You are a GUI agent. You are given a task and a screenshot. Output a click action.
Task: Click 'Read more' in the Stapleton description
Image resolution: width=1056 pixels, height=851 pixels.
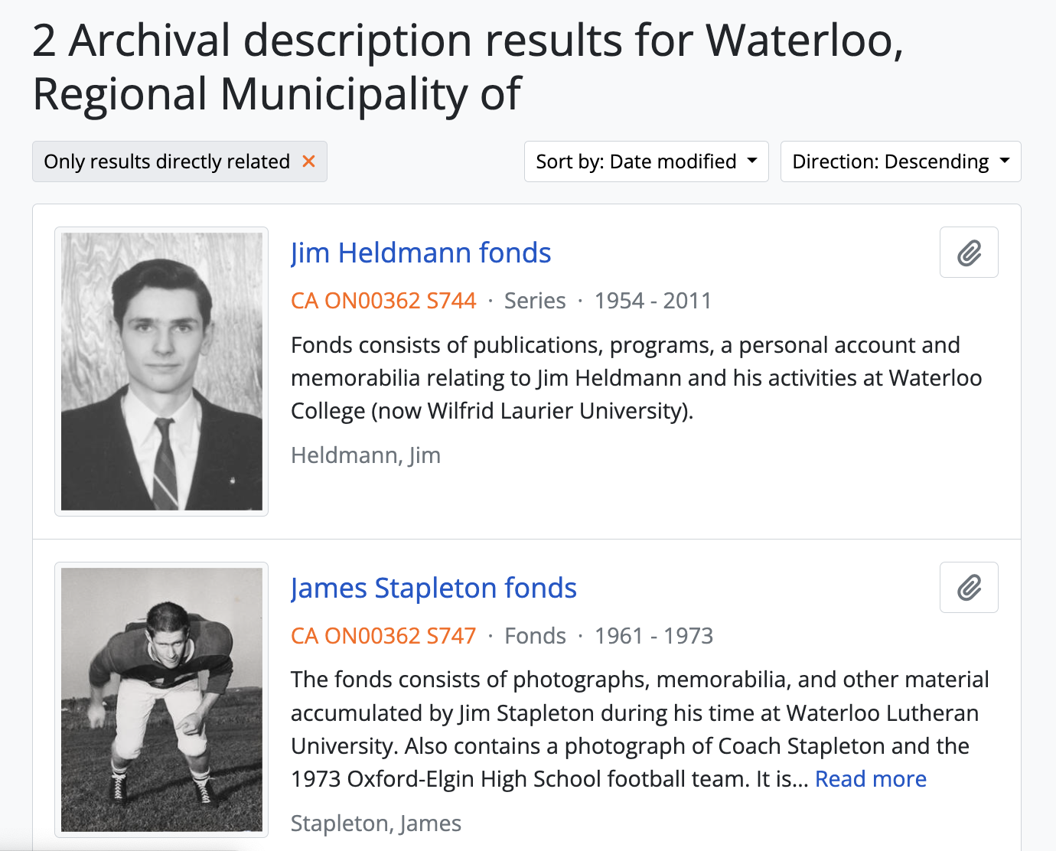point(870,779)
